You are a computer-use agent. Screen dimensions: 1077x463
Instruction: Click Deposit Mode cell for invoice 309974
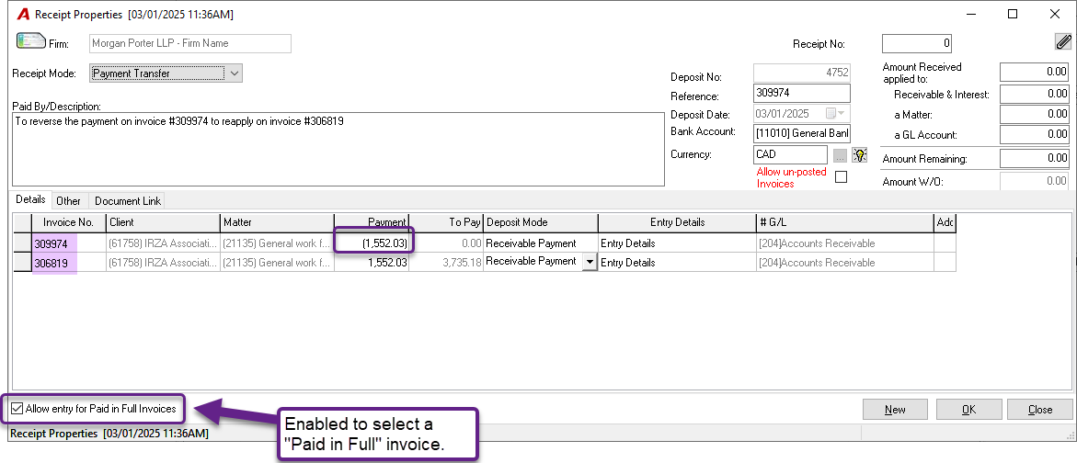(x=541, y=243)
